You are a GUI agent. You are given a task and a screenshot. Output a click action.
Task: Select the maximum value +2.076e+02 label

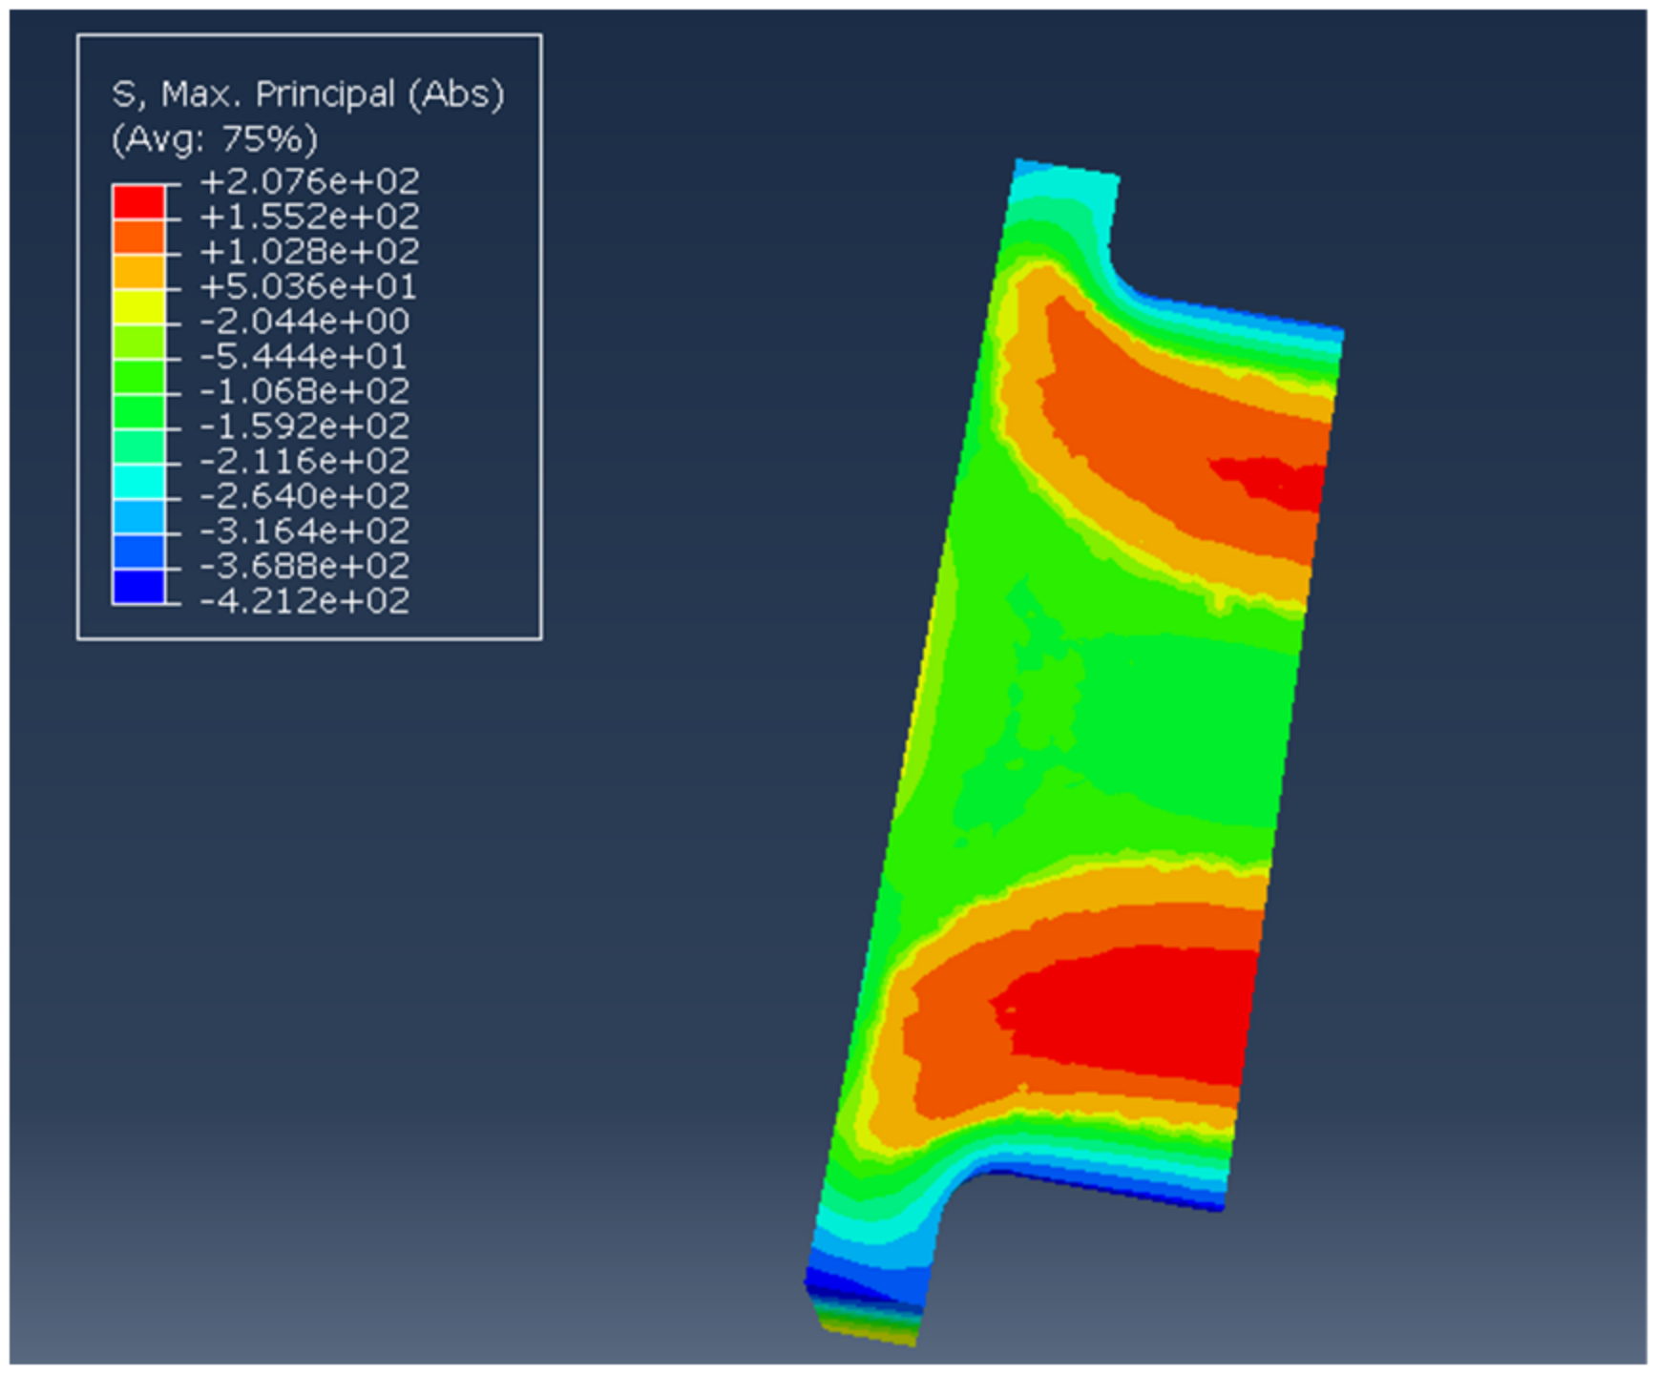(309, 181)
